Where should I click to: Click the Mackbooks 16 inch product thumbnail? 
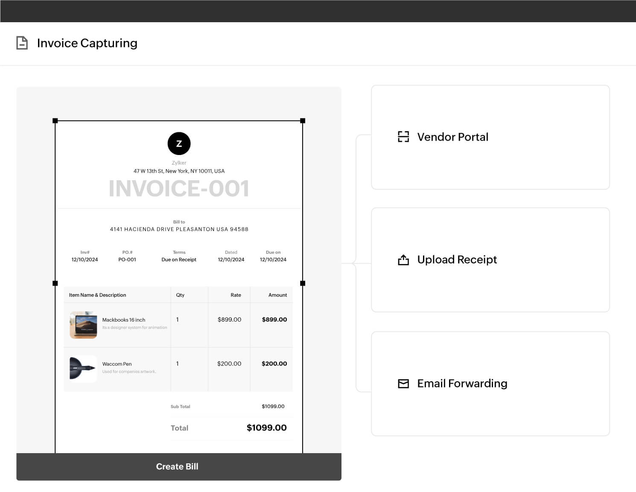(83, 325)
